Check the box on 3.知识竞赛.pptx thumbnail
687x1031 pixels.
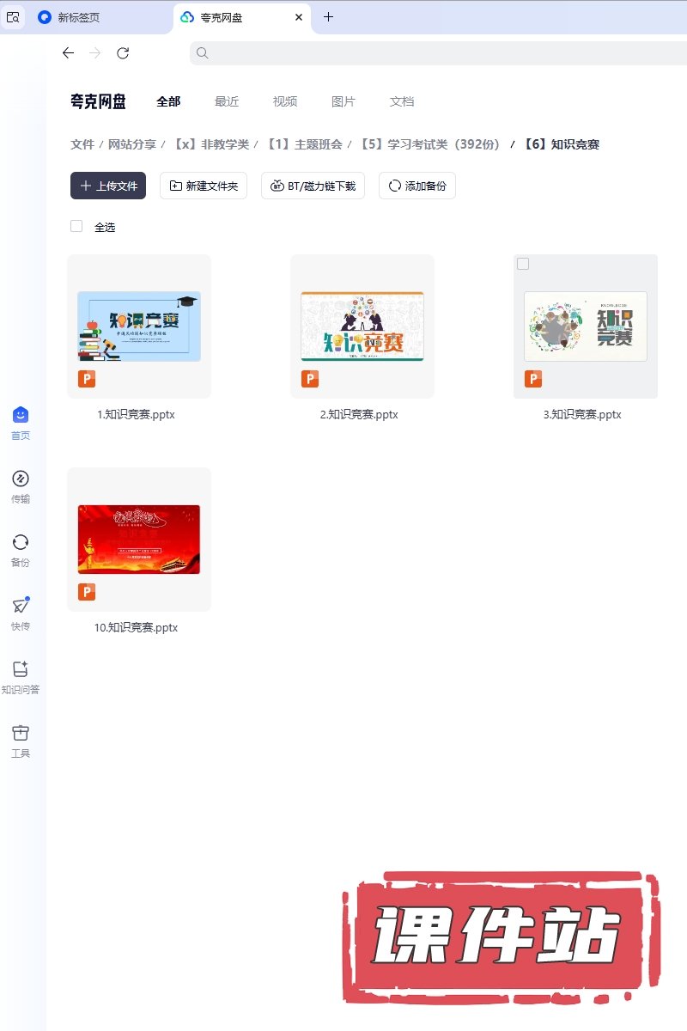[x=523, y=264]
